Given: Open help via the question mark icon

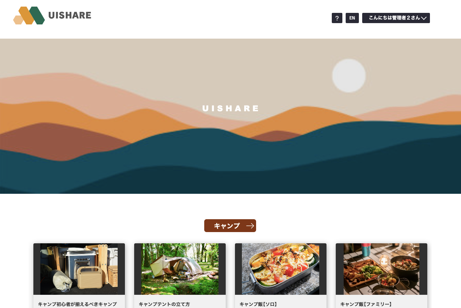Looking at the screenshot, I should pos(337,18).
